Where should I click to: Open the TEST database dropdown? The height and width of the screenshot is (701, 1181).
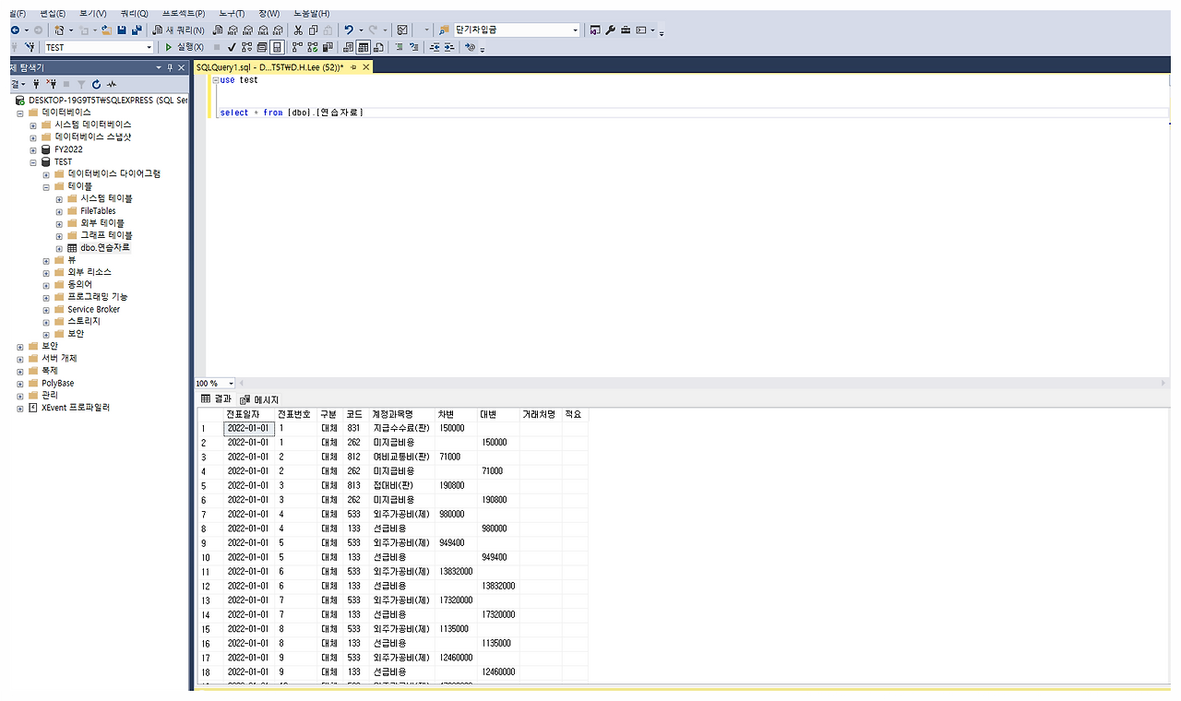pos(148,47)
